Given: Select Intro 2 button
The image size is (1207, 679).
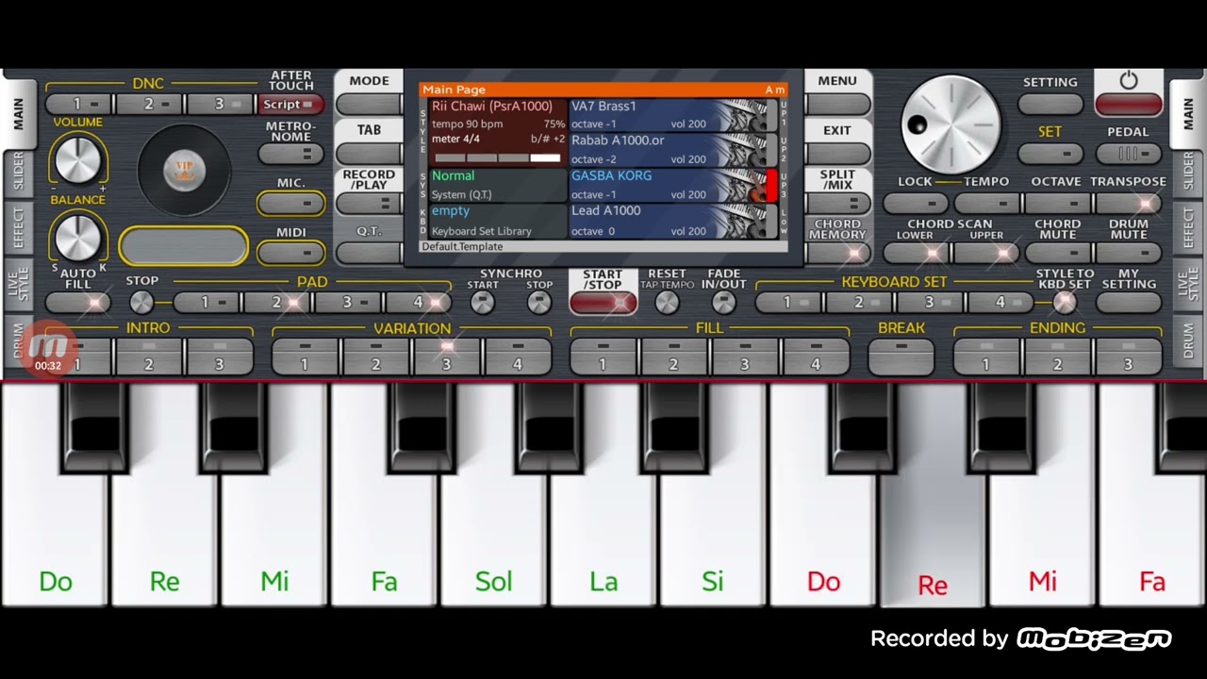Looking at the screenshot, I should [149, 356].
